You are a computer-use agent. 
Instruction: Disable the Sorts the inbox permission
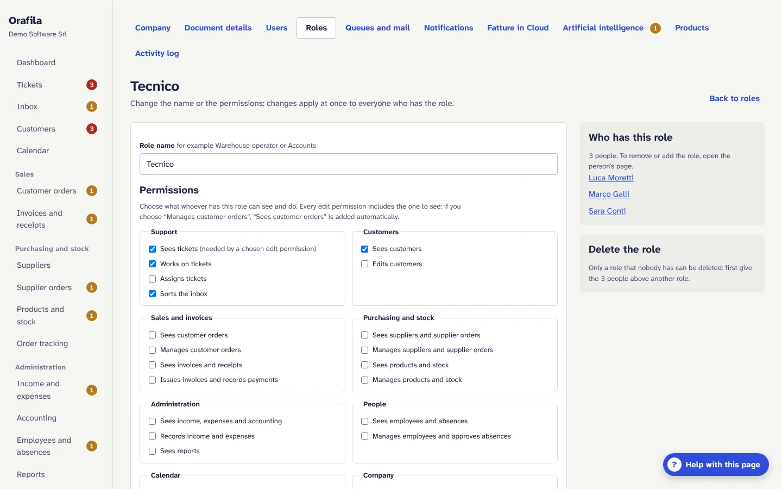[153, 294]
